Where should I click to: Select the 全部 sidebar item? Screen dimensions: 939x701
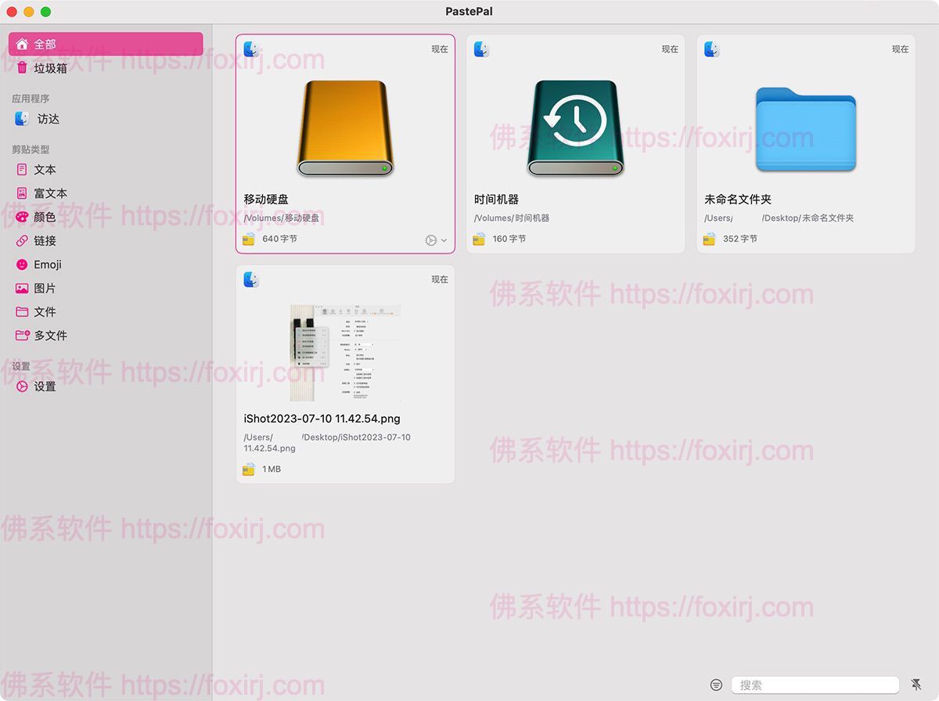coord(106,45)
